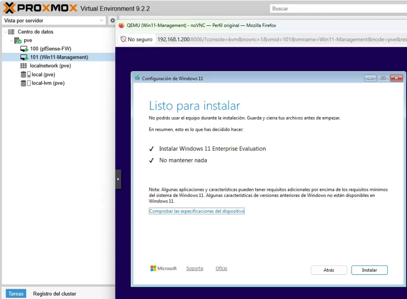This screenshot has height=299, width=407.
Task: Click the 'Centro de datos' label
Action: (35, 32)
